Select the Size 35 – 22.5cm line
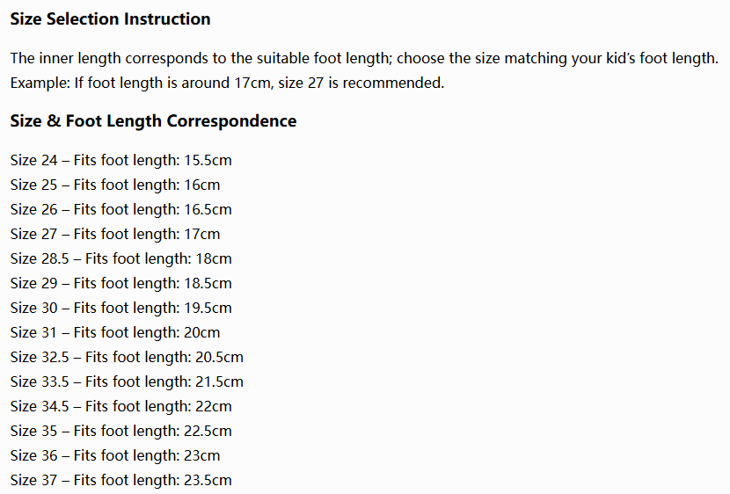The image size is (730, 494). [121, 432]
